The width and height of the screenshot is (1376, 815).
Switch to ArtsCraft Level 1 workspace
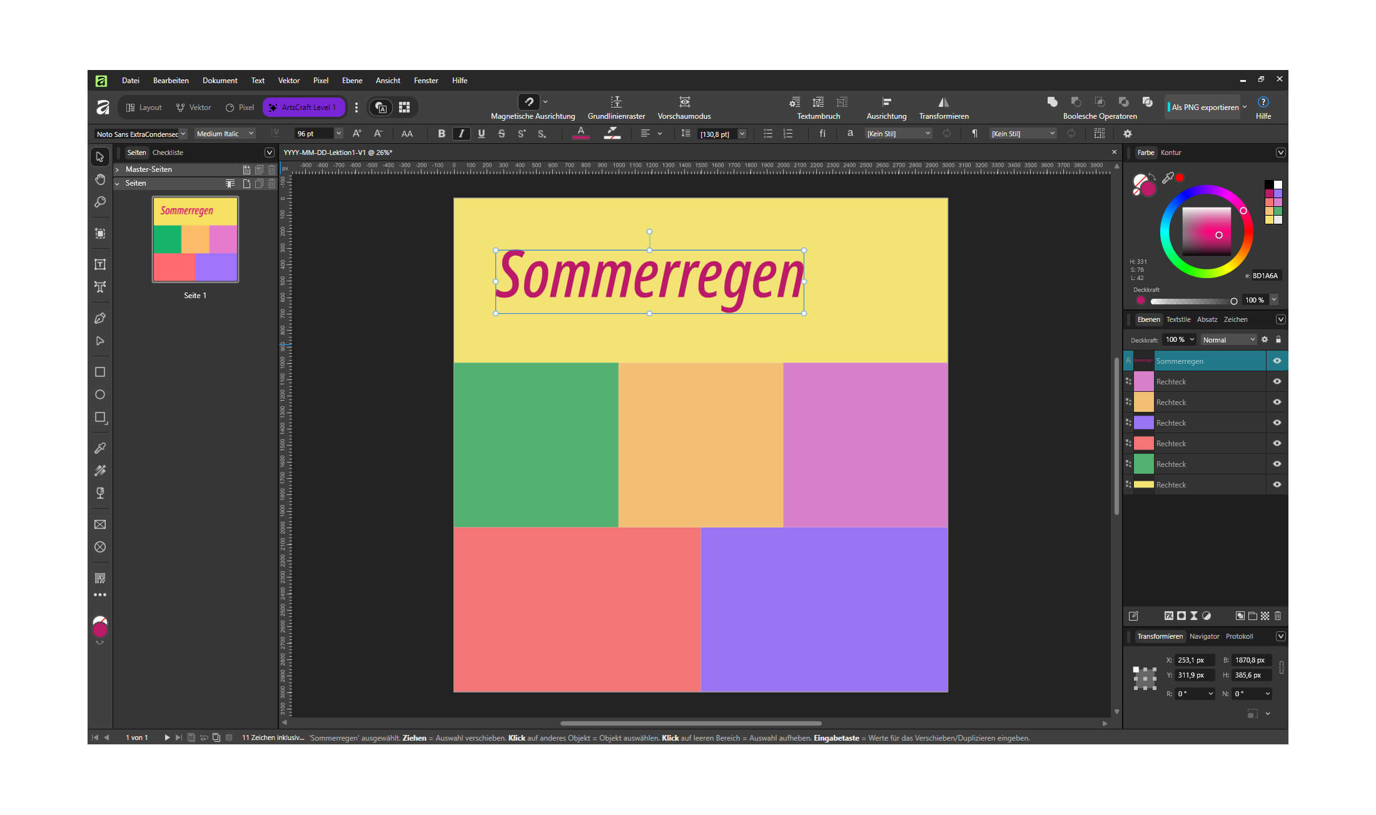tap(303, 107)
